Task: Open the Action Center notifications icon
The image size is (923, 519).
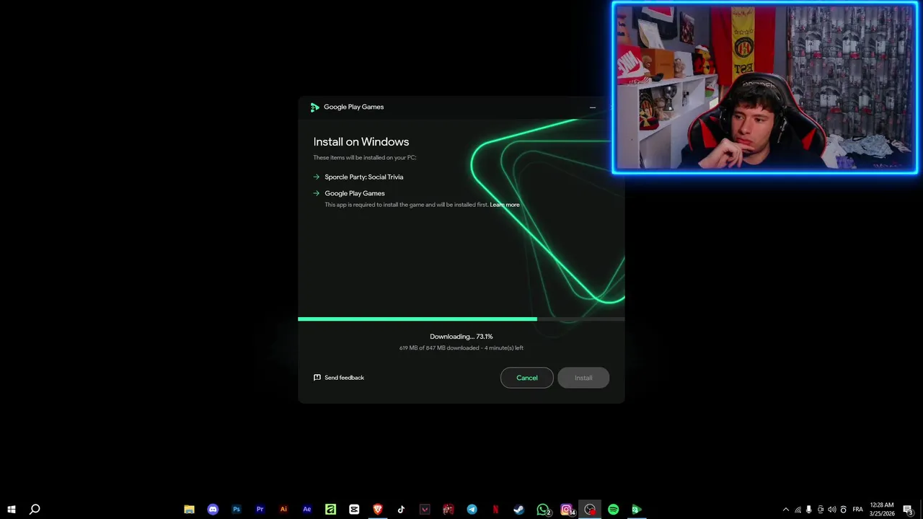Action: 909,510
